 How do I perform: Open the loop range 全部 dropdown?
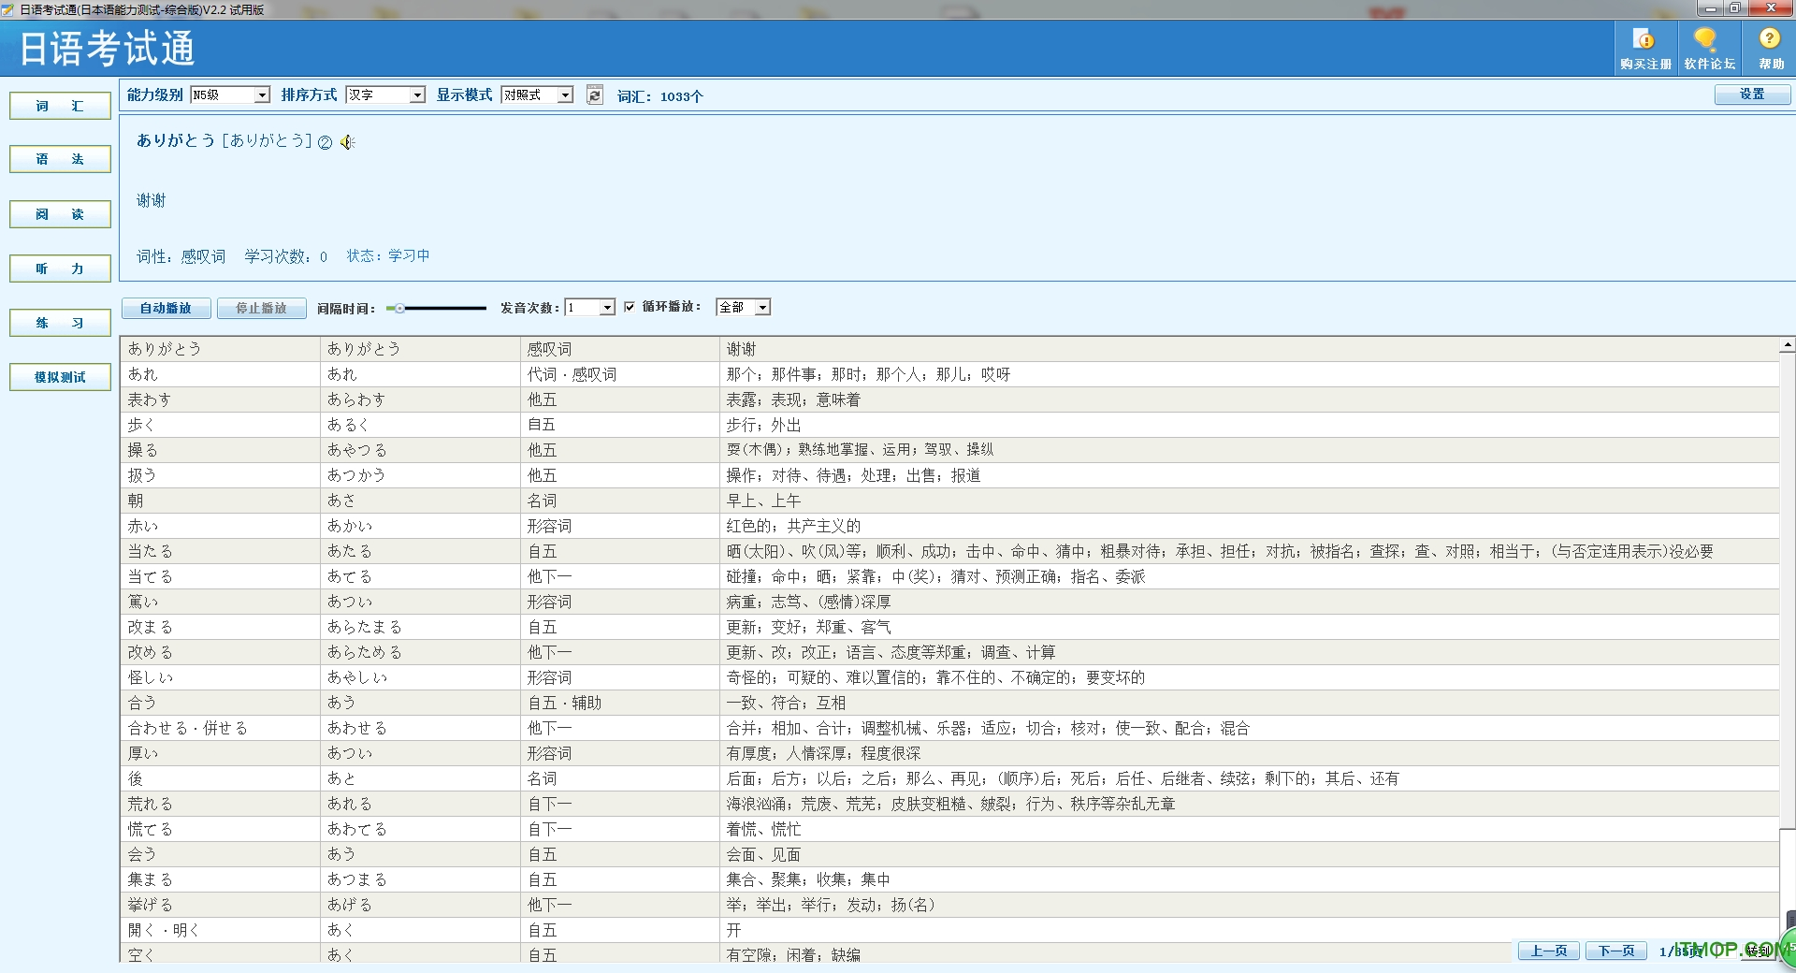(x=743, y=307)
